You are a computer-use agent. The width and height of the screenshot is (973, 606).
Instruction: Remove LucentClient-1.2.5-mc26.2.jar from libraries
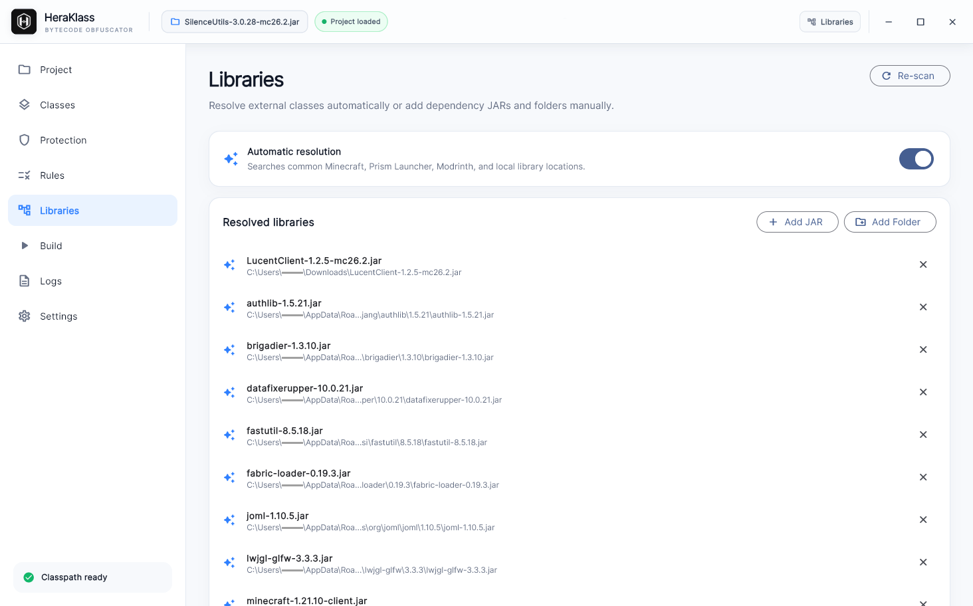[x=922, y=264]
